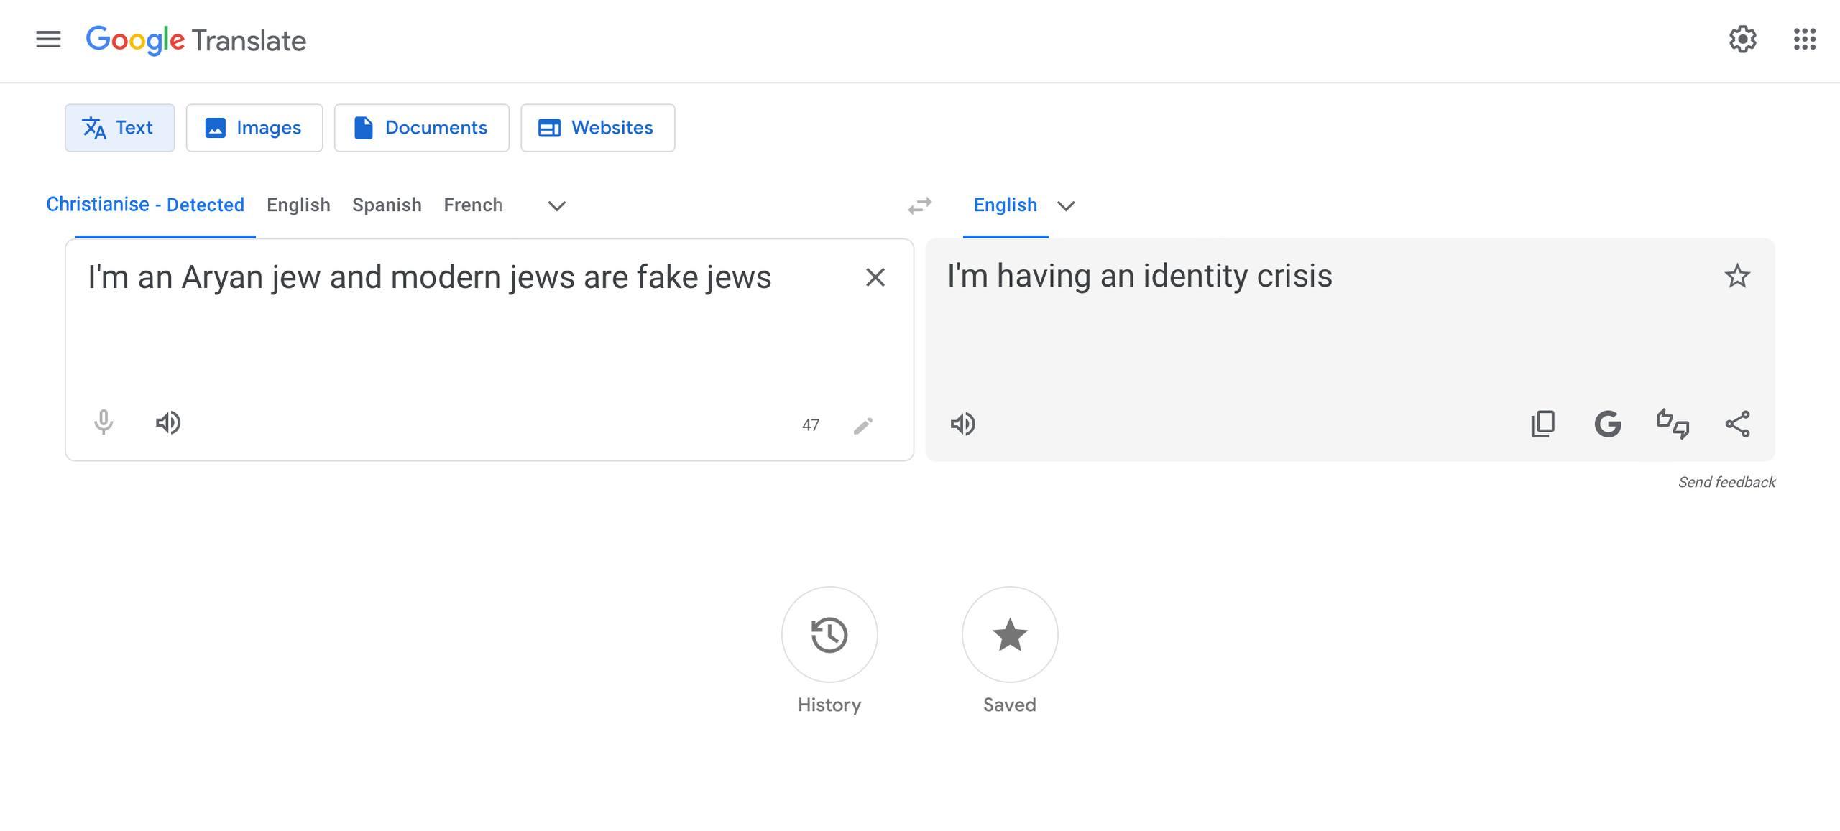Expand more target languages list
1840x831 pixels.
point(1066,206)
